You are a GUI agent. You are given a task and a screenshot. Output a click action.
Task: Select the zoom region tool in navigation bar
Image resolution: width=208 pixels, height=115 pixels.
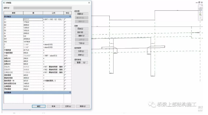[201, 14]
